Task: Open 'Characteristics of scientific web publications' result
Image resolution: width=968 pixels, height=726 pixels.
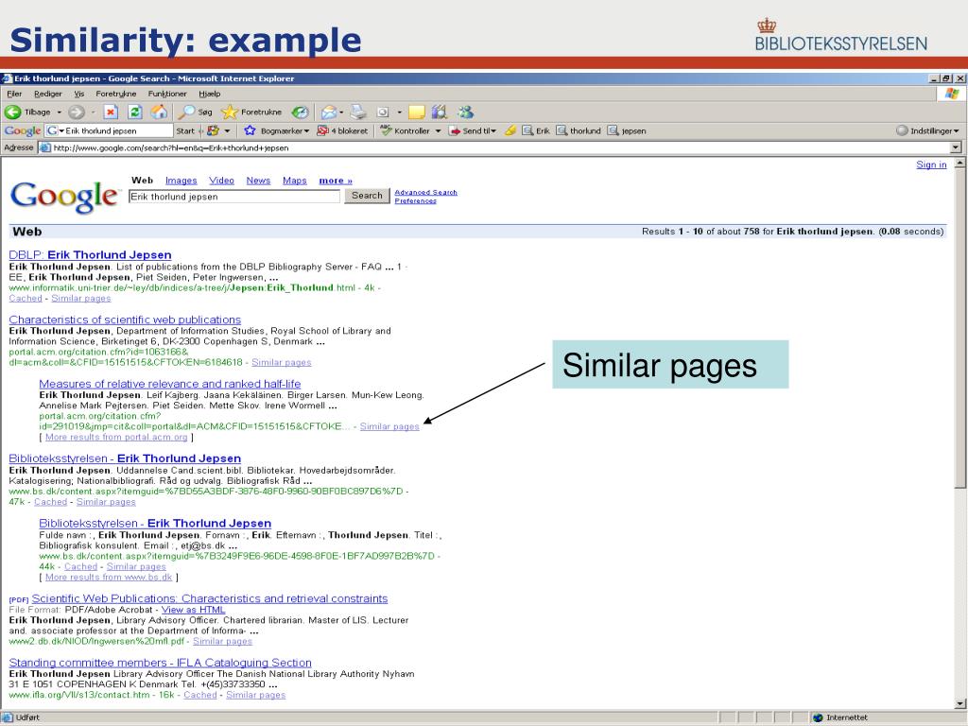Action: click(125, 320)
